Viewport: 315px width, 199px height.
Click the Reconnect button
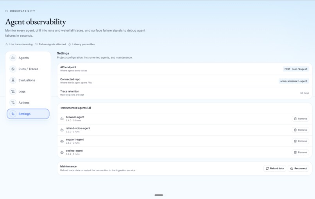tap(298, 169)
